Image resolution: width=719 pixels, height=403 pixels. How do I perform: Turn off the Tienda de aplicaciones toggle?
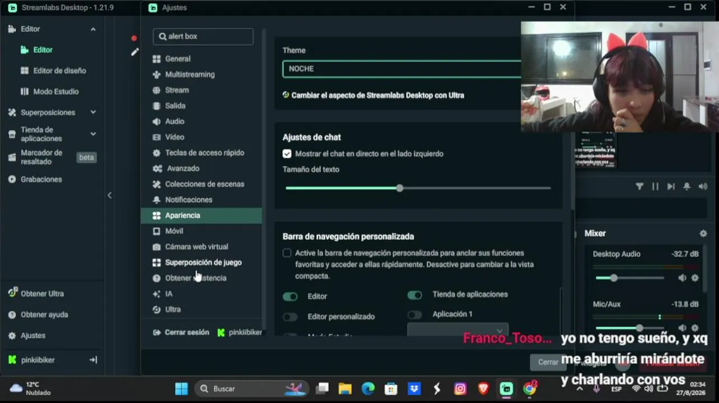coord(415,294)
